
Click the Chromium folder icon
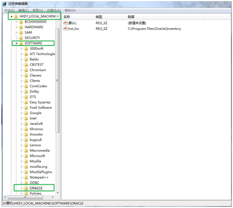(26, 70)
